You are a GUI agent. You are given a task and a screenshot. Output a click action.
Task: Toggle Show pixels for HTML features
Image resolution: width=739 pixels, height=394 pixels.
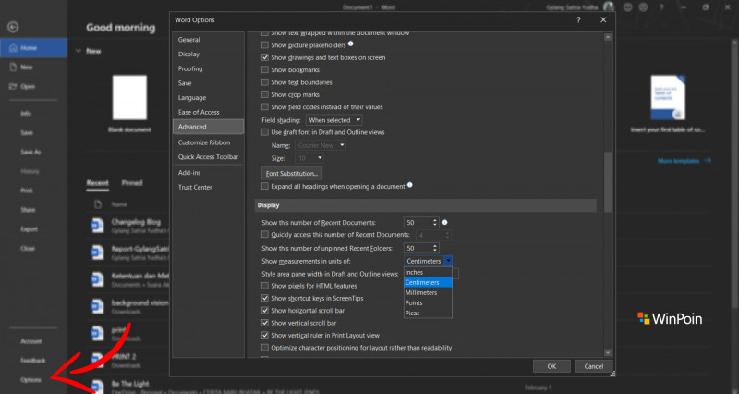(265, 286)
